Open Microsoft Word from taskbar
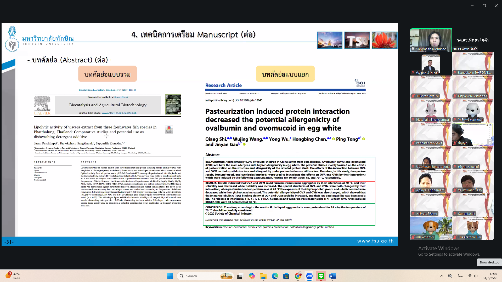 pyautogui.click(x=332, y=276)
